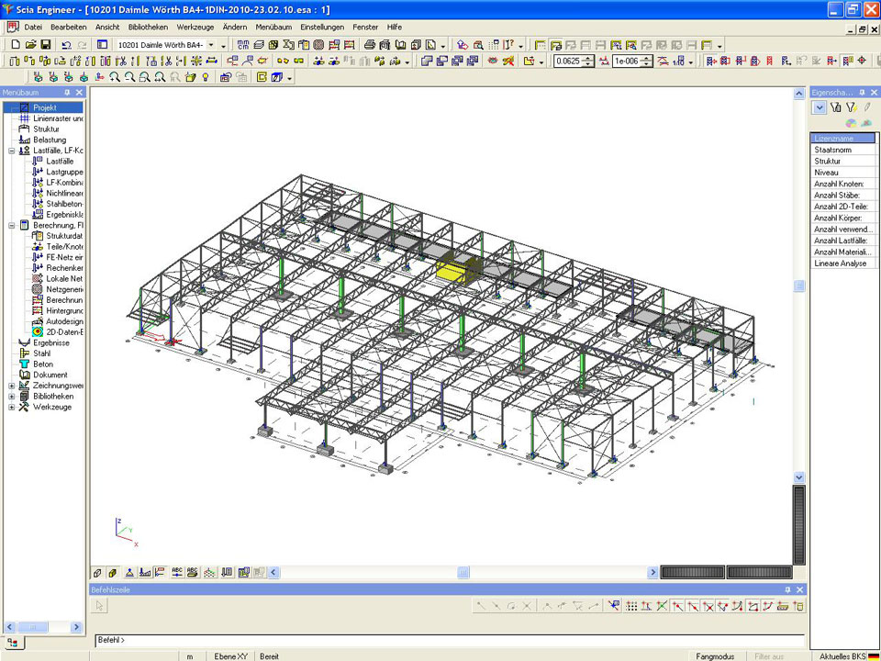
Task: Click the Open file folder icon
Action: 30,44
